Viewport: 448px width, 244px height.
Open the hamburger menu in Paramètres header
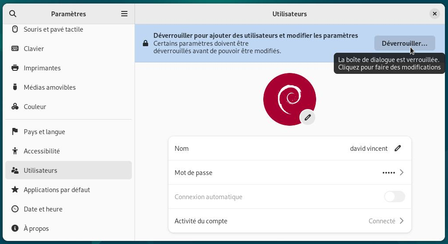tap(124, 14)
